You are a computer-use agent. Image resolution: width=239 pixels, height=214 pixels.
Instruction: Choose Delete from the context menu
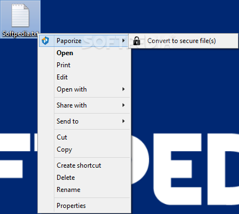(x=84, y=178)
